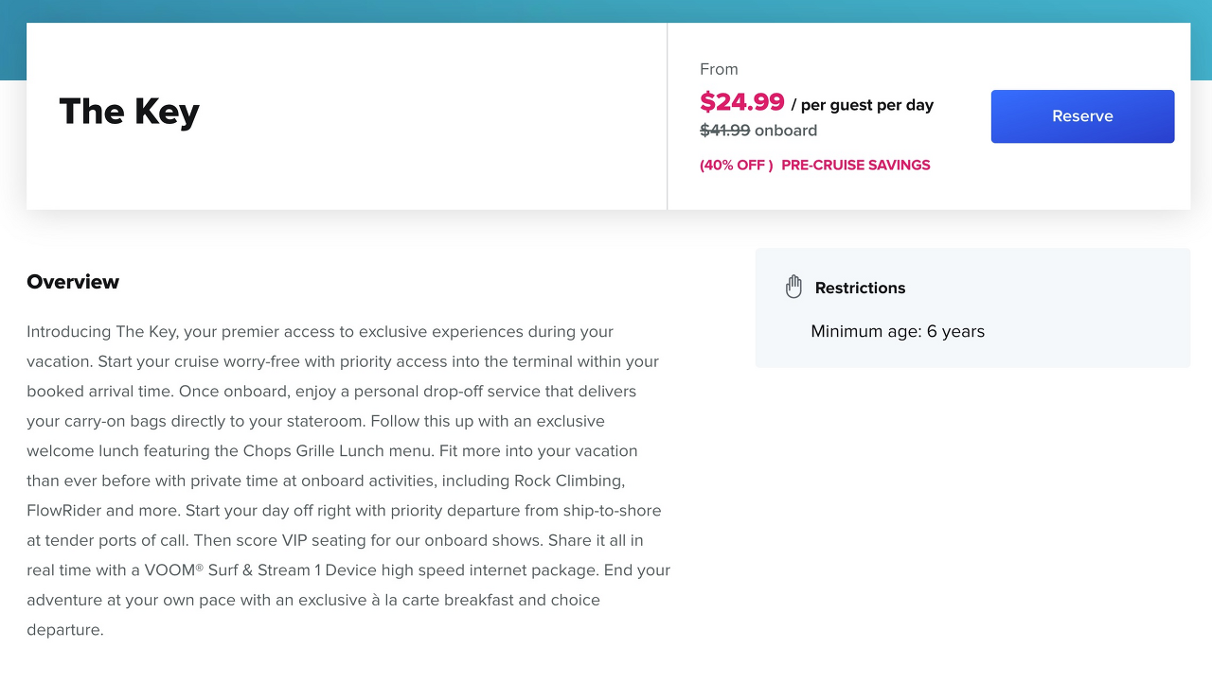Viewport: 1212px width, 683px height.
Task: Click the Restrictions heading
Action: pos(860,288)
